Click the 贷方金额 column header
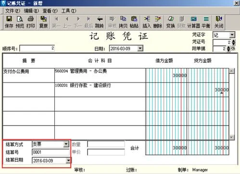The width and height of the screenshot is (240, 174). [x=202, y=61]
